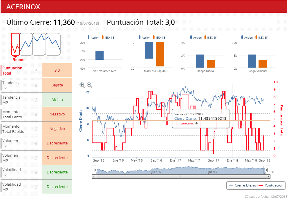This screenshot has width=289, height=201.
Task: Click the Decreciente value for Volatilidad LP
Action: (57, 172)
